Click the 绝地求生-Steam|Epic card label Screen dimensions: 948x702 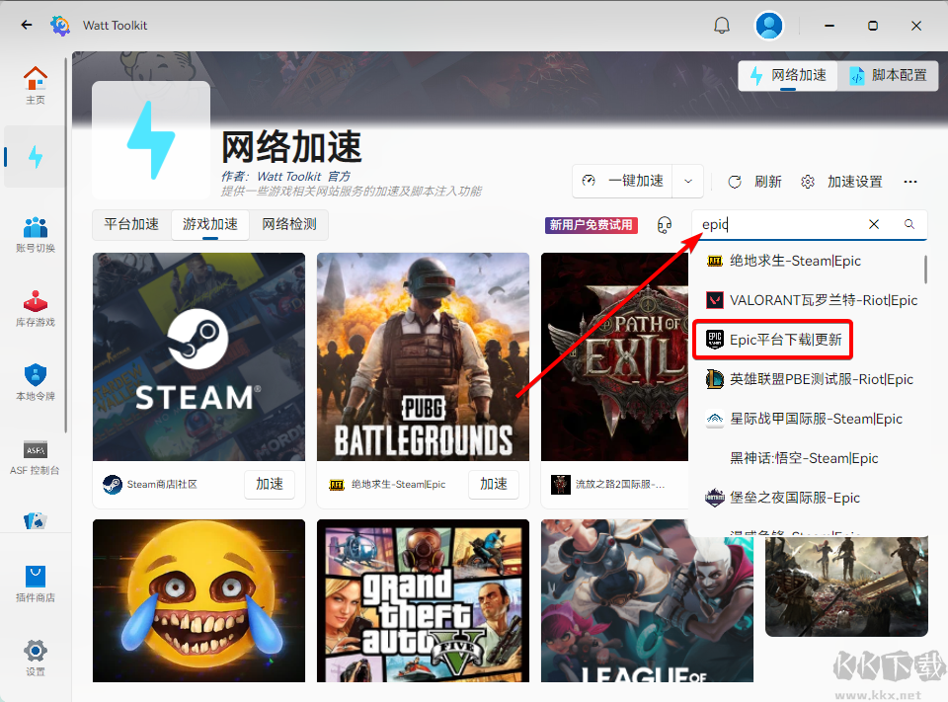click(398, 485)
